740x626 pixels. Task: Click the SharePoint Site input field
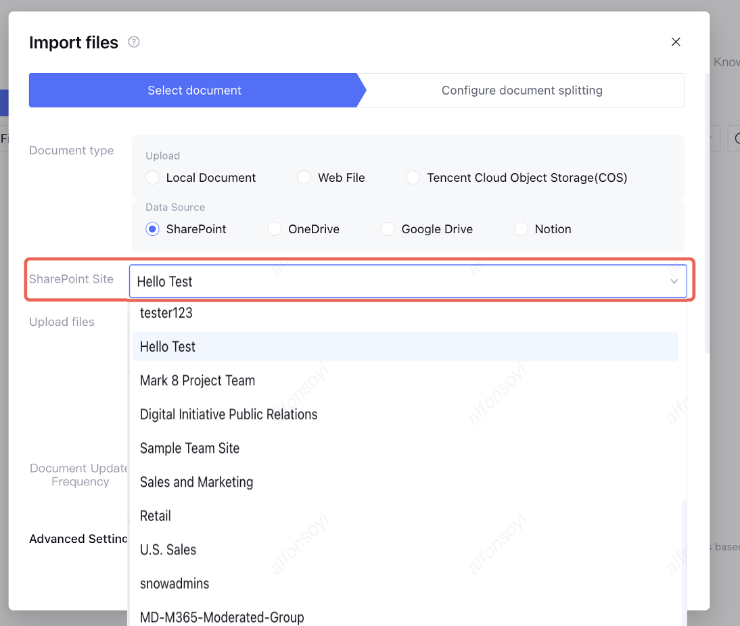(x=392, y=281)
